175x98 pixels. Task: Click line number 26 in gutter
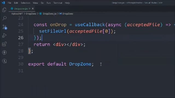[x=21, y=38]
